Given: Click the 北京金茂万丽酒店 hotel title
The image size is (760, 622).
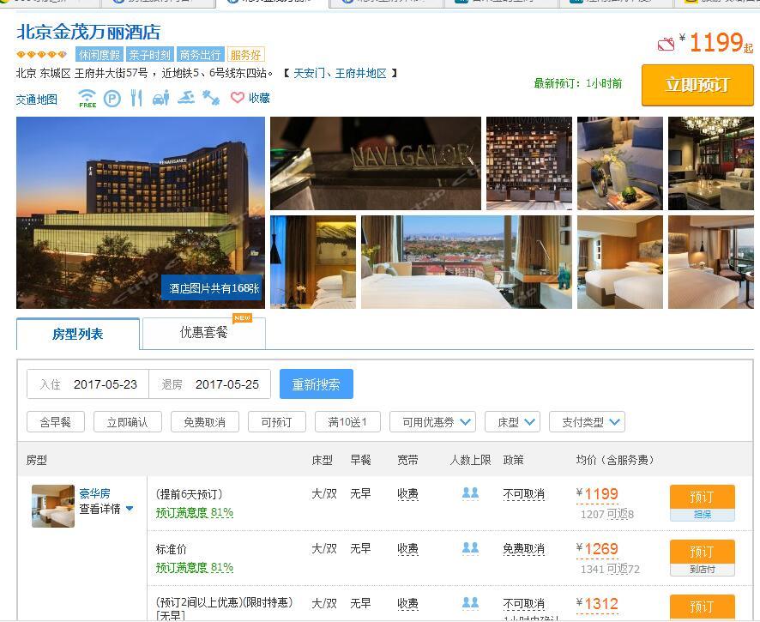Looking at the screenshot, I should click(x=88, y=33).
